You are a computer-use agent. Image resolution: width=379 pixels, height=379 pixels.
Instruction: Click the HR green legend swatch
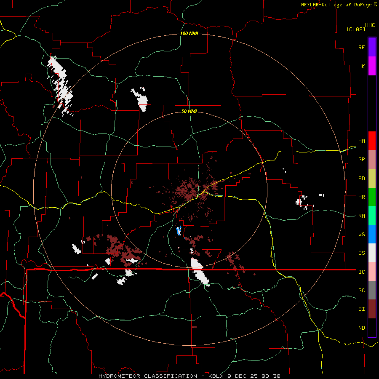point(372,197)
